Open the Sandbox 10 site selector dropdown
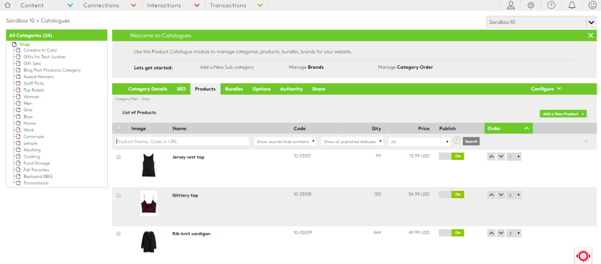This screenshot has width=601, height=264. (x=541, y=22)
